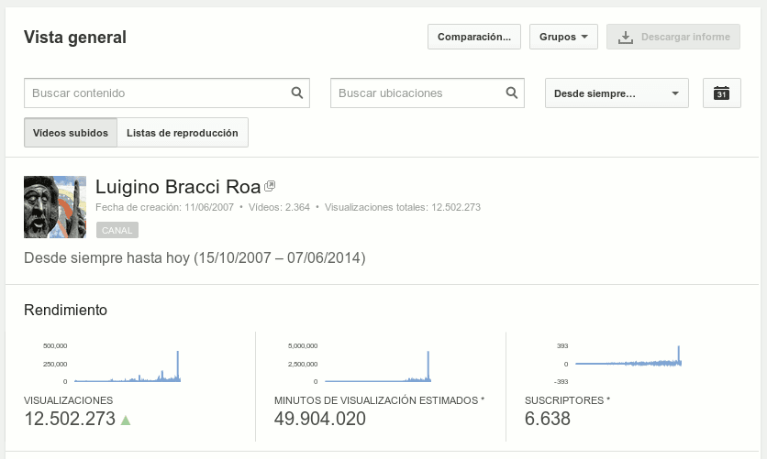This screenshot has width=767, height=459.
Task: Click Vídeos: 2.364 text
Action: click(279, 207)
